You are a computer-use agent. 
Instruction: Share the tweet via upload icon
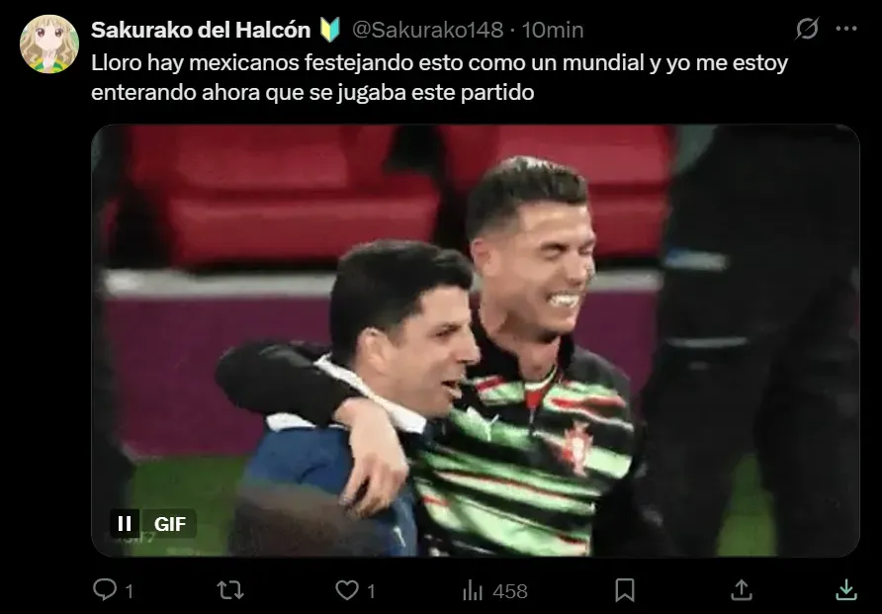pyautogui.click(x=742, y=590)
